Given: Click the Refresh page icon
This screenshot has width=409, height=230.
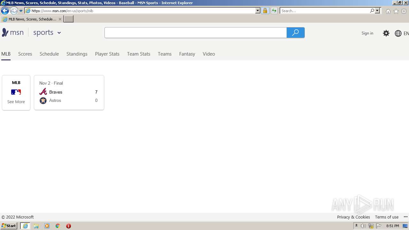Looking at the screenshot, I should 274,11.
